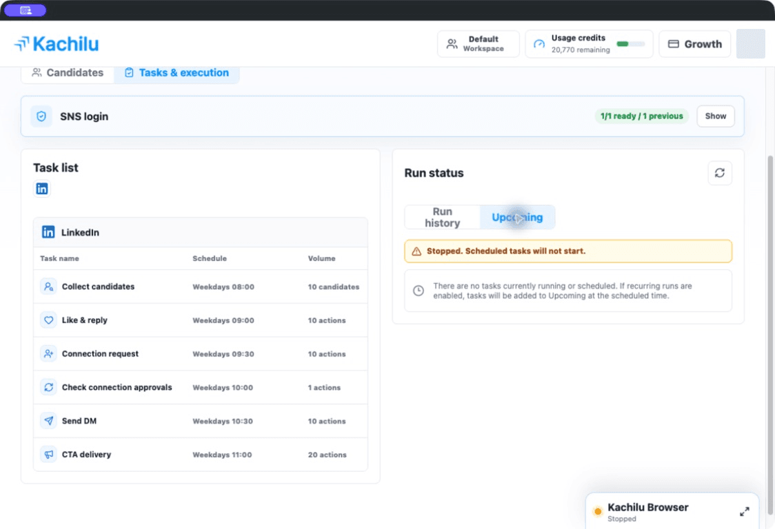Open the Growth plan button
The image size is (775, 529).
point(694,44)
